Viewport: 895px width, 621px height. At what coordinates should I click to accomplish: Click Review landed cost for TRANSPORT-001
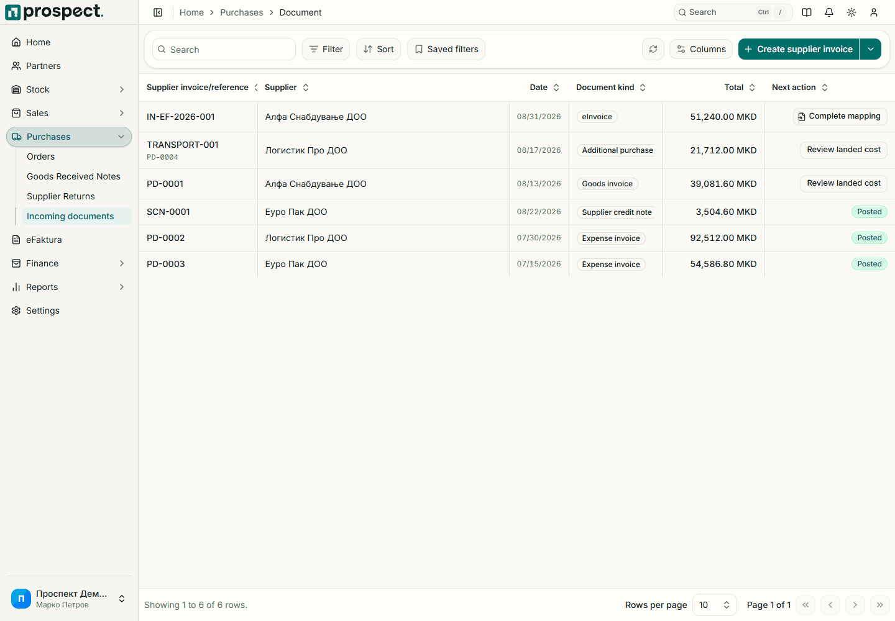[843, 150]
